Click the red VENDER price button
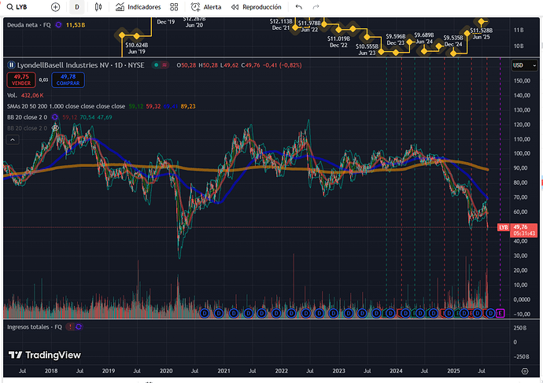Viewport: 543px width, 383px height. pos(21,80)
